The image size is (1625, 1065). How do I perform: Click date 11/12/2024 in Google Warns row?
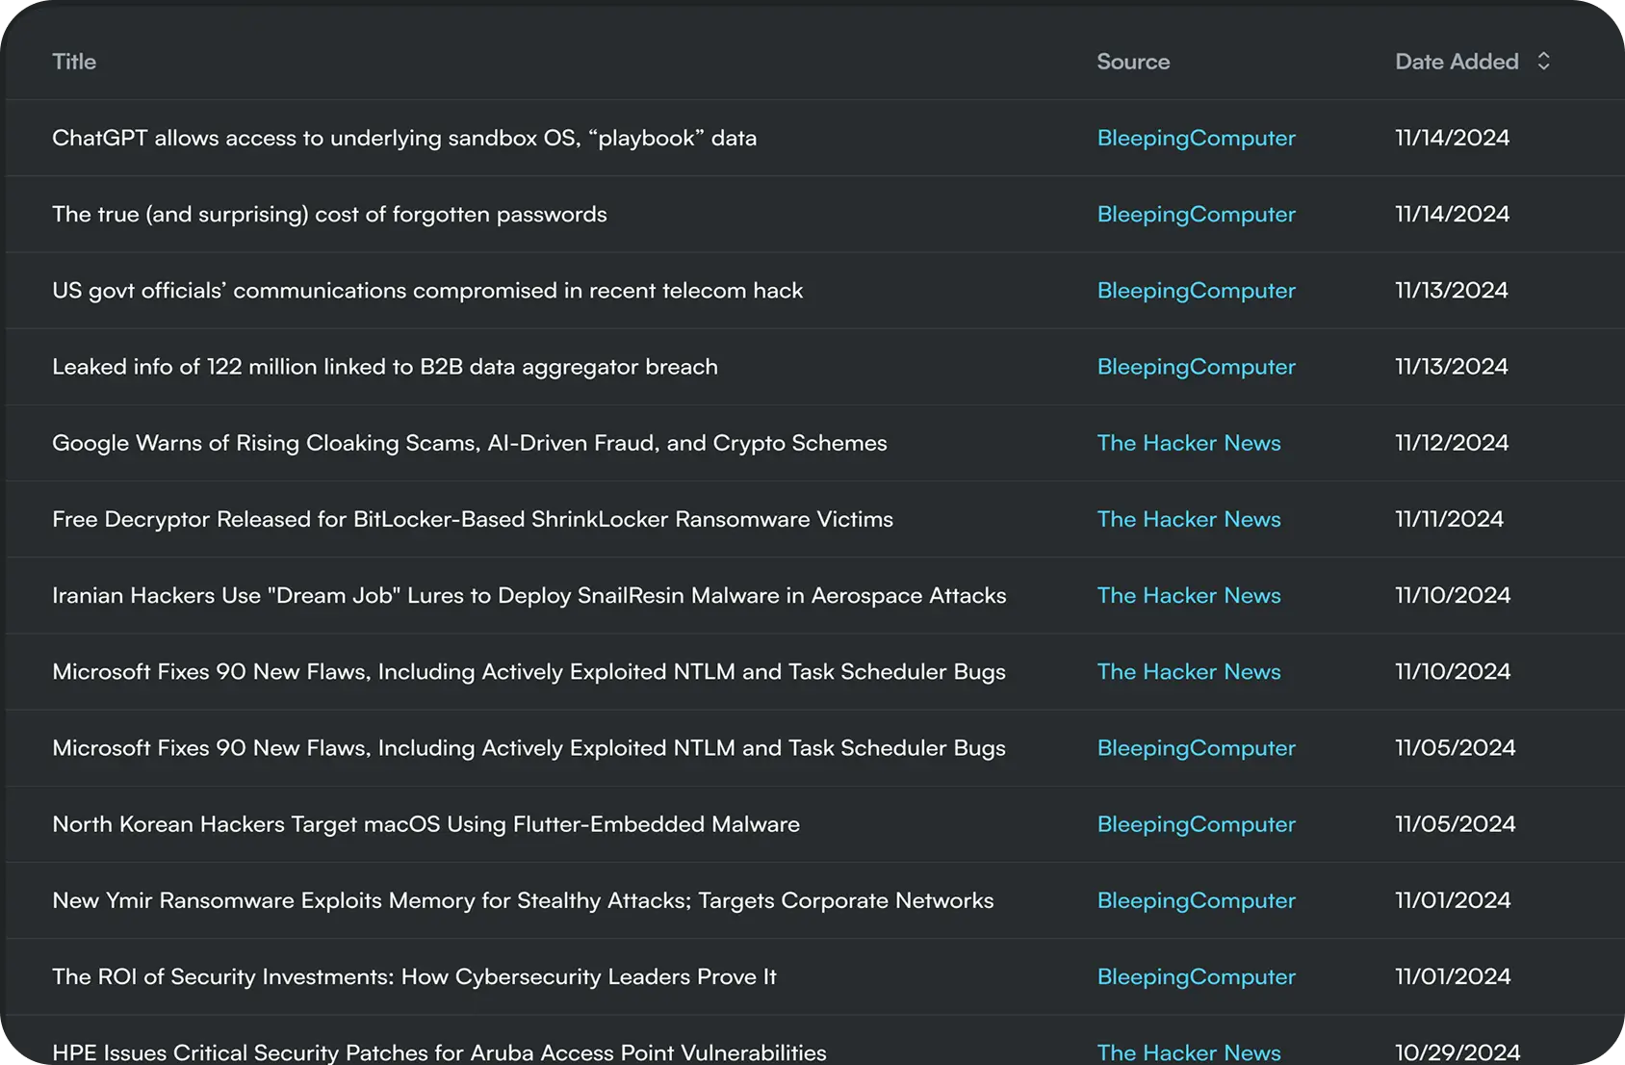tap(1452, 443)
